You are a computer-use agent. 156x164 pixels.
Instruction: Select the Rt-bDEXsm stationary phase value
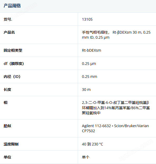pyautogui.click(x=91, y=50)
